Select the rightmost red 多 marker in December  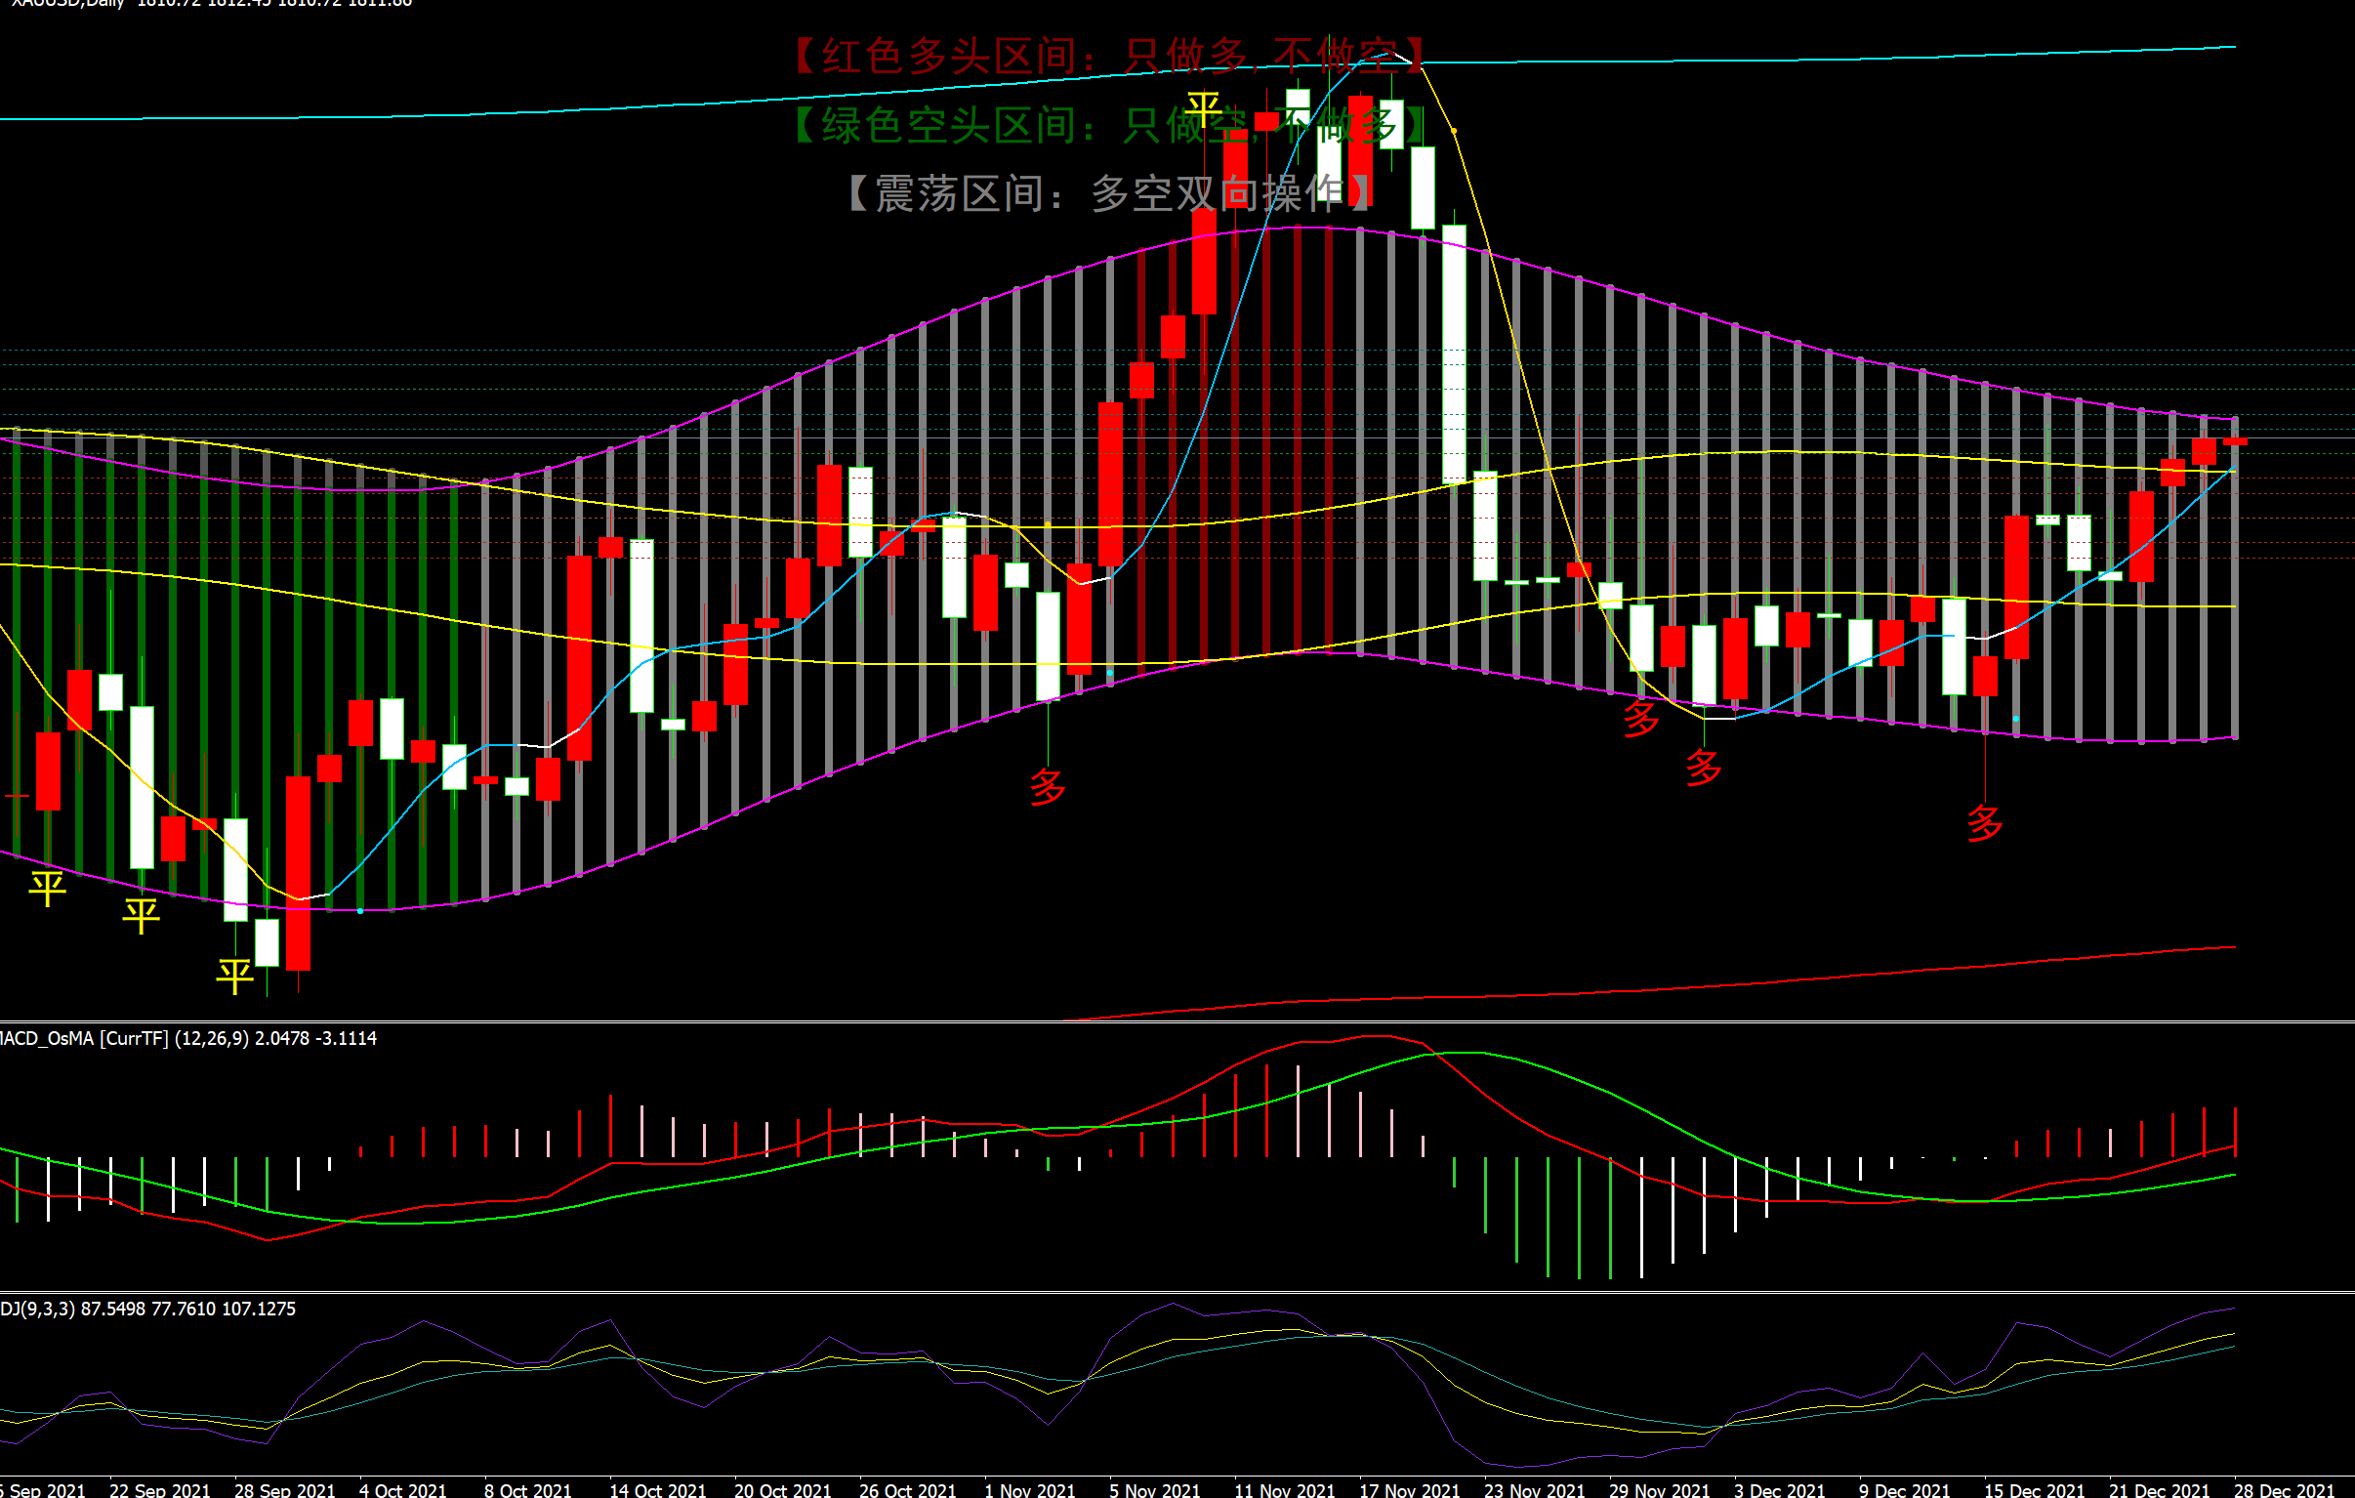[1984, 823]
